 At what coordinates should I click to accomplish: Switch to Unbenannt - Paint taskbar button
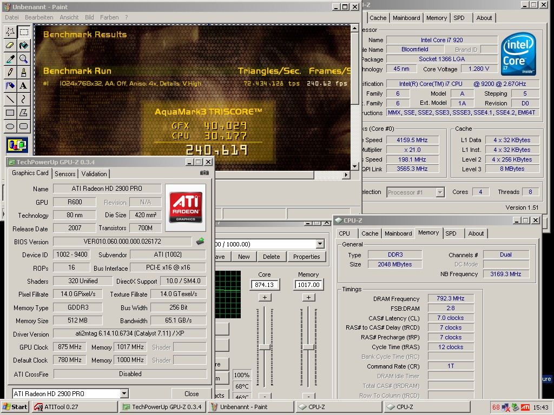point(251,407)
